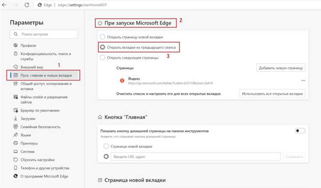Click the Семейная безопасность icon
321x188 pixels.
coord(15,127)
